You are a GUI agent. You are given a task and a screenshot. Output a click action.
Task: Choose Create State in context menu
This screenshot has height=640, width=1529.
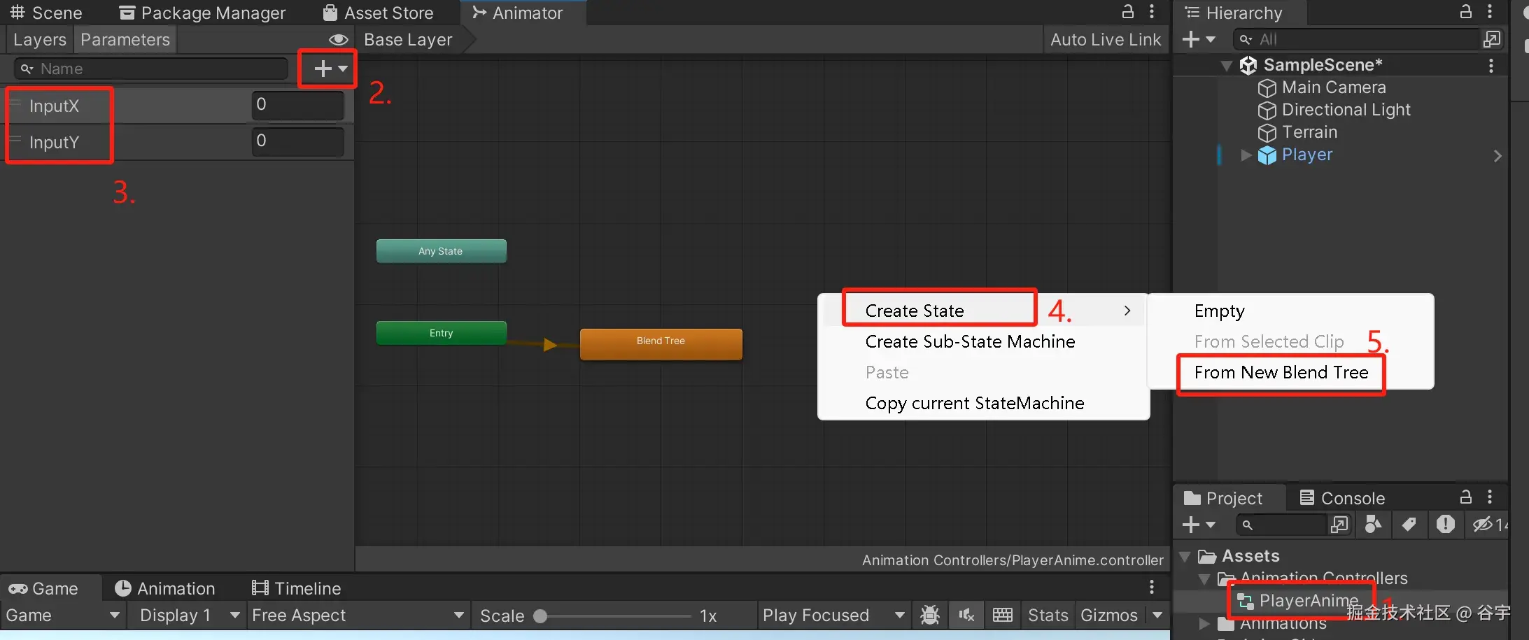[915, 311]
